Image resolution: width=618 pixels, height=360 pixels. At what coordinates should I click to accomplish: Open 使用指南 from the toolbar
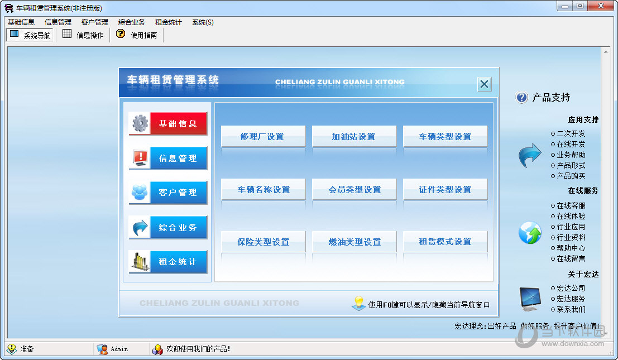coord(137,35)
